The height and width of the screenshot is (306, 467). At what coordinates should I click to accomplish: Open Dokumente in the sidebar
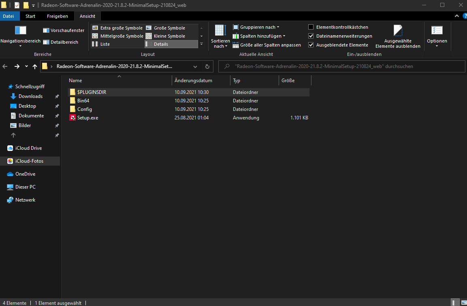pyautogui.click(x=31, y=116)
